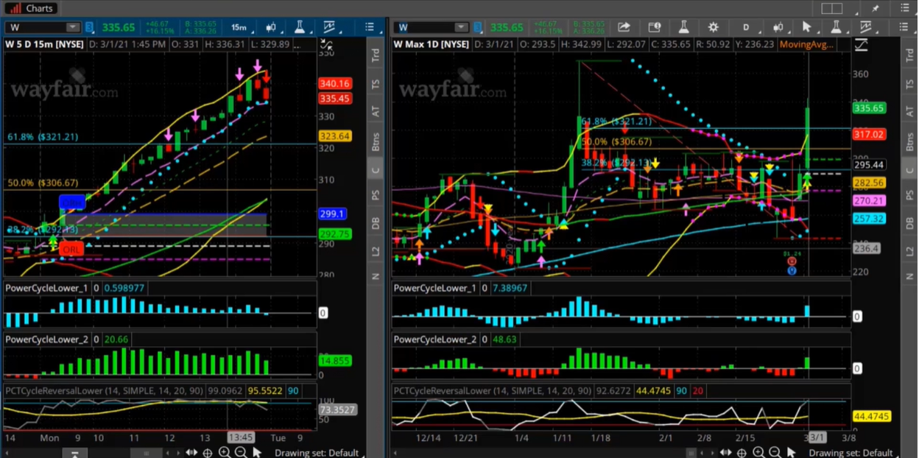
Task: Open left chart list menu icon
Action: point(370,27)
